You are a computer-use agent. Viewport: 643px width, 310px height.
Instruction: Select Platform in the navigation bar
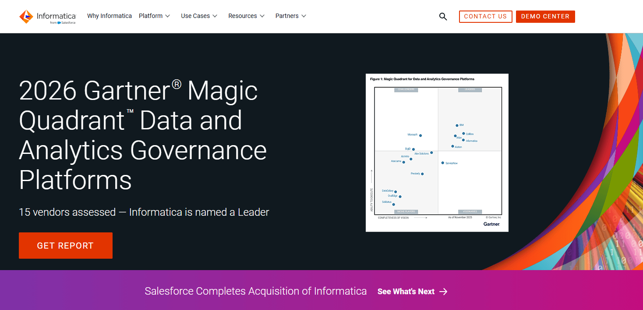pos(150,16)
